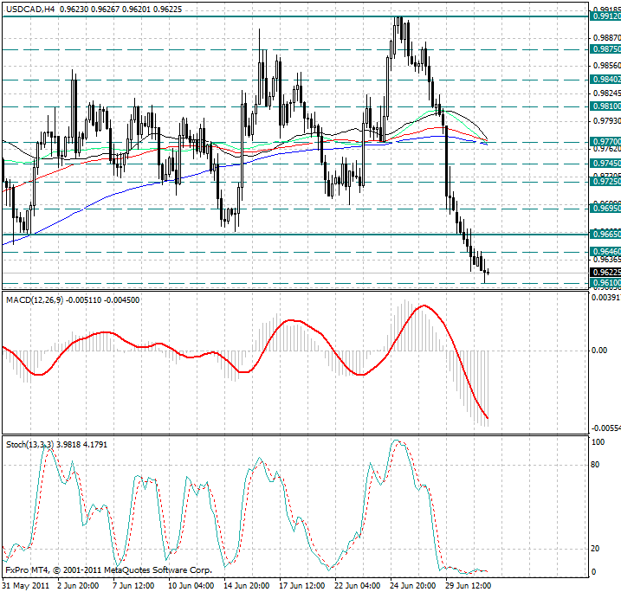
Task: Click the current price 0.96225 label
Action: 605,272
